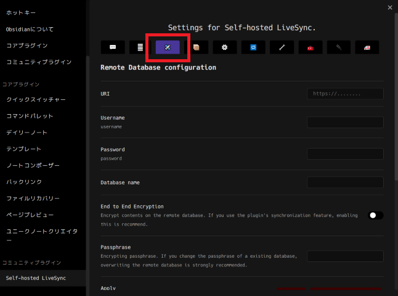Focus the Password input field
Image resolution: width=398 pixels, height=296 pixels.
coord(345,154)
